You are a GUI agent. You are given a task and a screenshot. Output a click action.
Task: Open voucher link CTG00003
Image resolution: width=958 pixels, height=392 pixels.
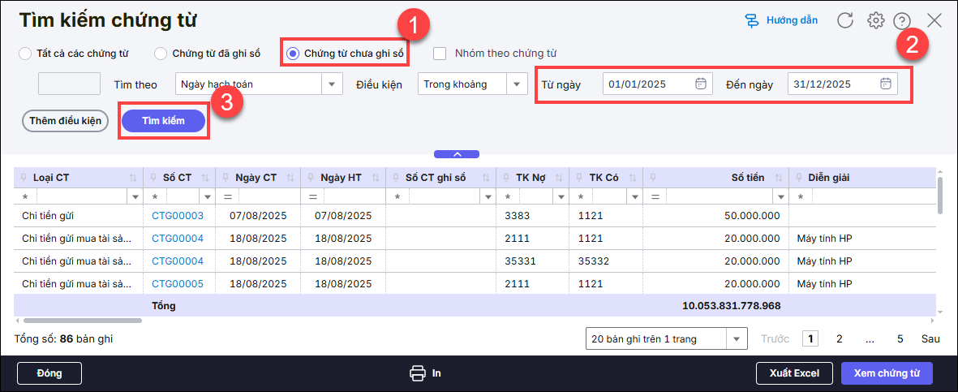point(178,215)
